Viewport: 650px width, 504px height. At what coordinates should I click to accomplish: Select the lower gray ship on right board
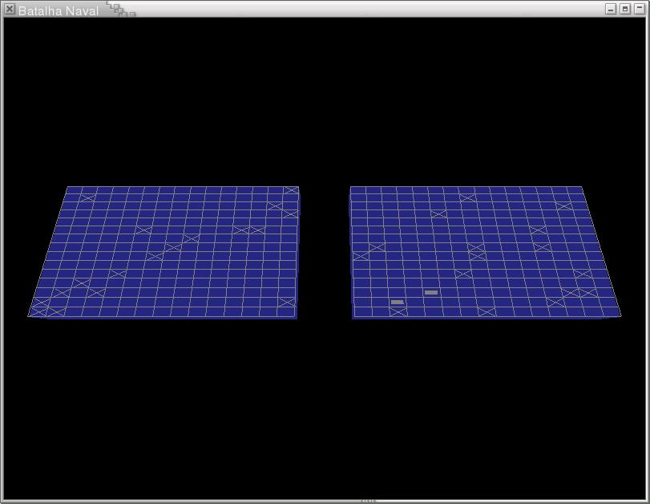tap(397, 303)
